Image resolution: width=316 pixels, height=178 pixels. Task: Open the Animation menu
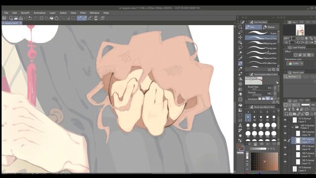click(39, 13)
